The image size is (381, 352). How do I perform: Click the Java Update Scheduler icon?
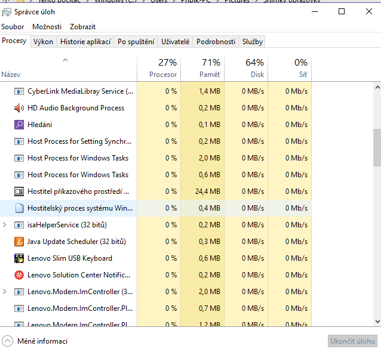point(19,242)
